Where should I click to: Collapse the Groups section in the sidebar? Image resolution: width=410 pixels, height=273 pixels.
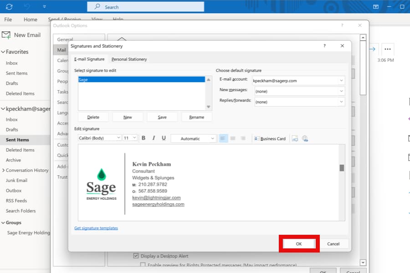pos(4,222)
